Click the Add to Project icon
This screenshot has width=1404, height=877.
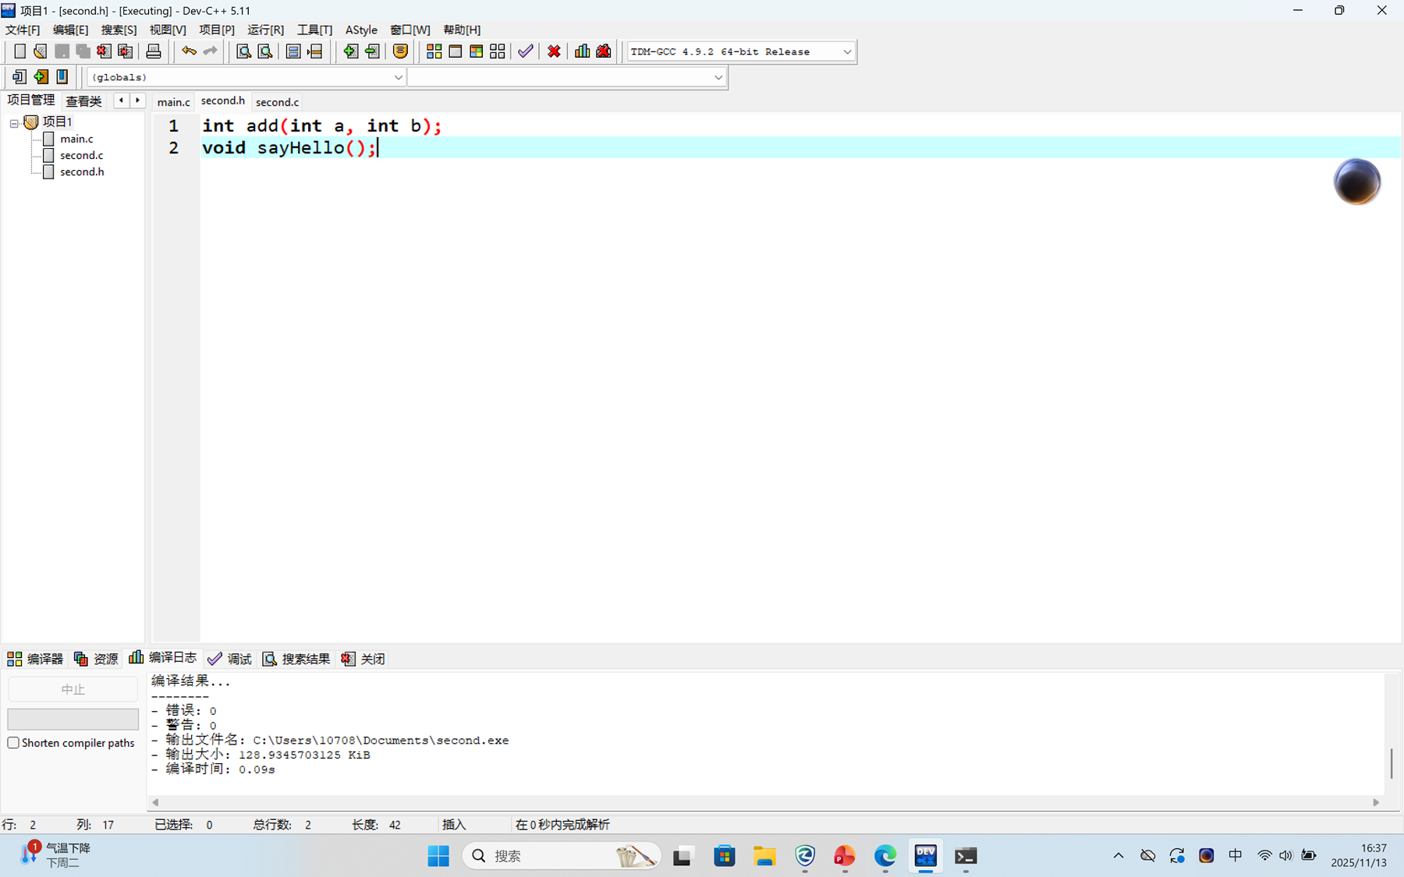point(351,51)
